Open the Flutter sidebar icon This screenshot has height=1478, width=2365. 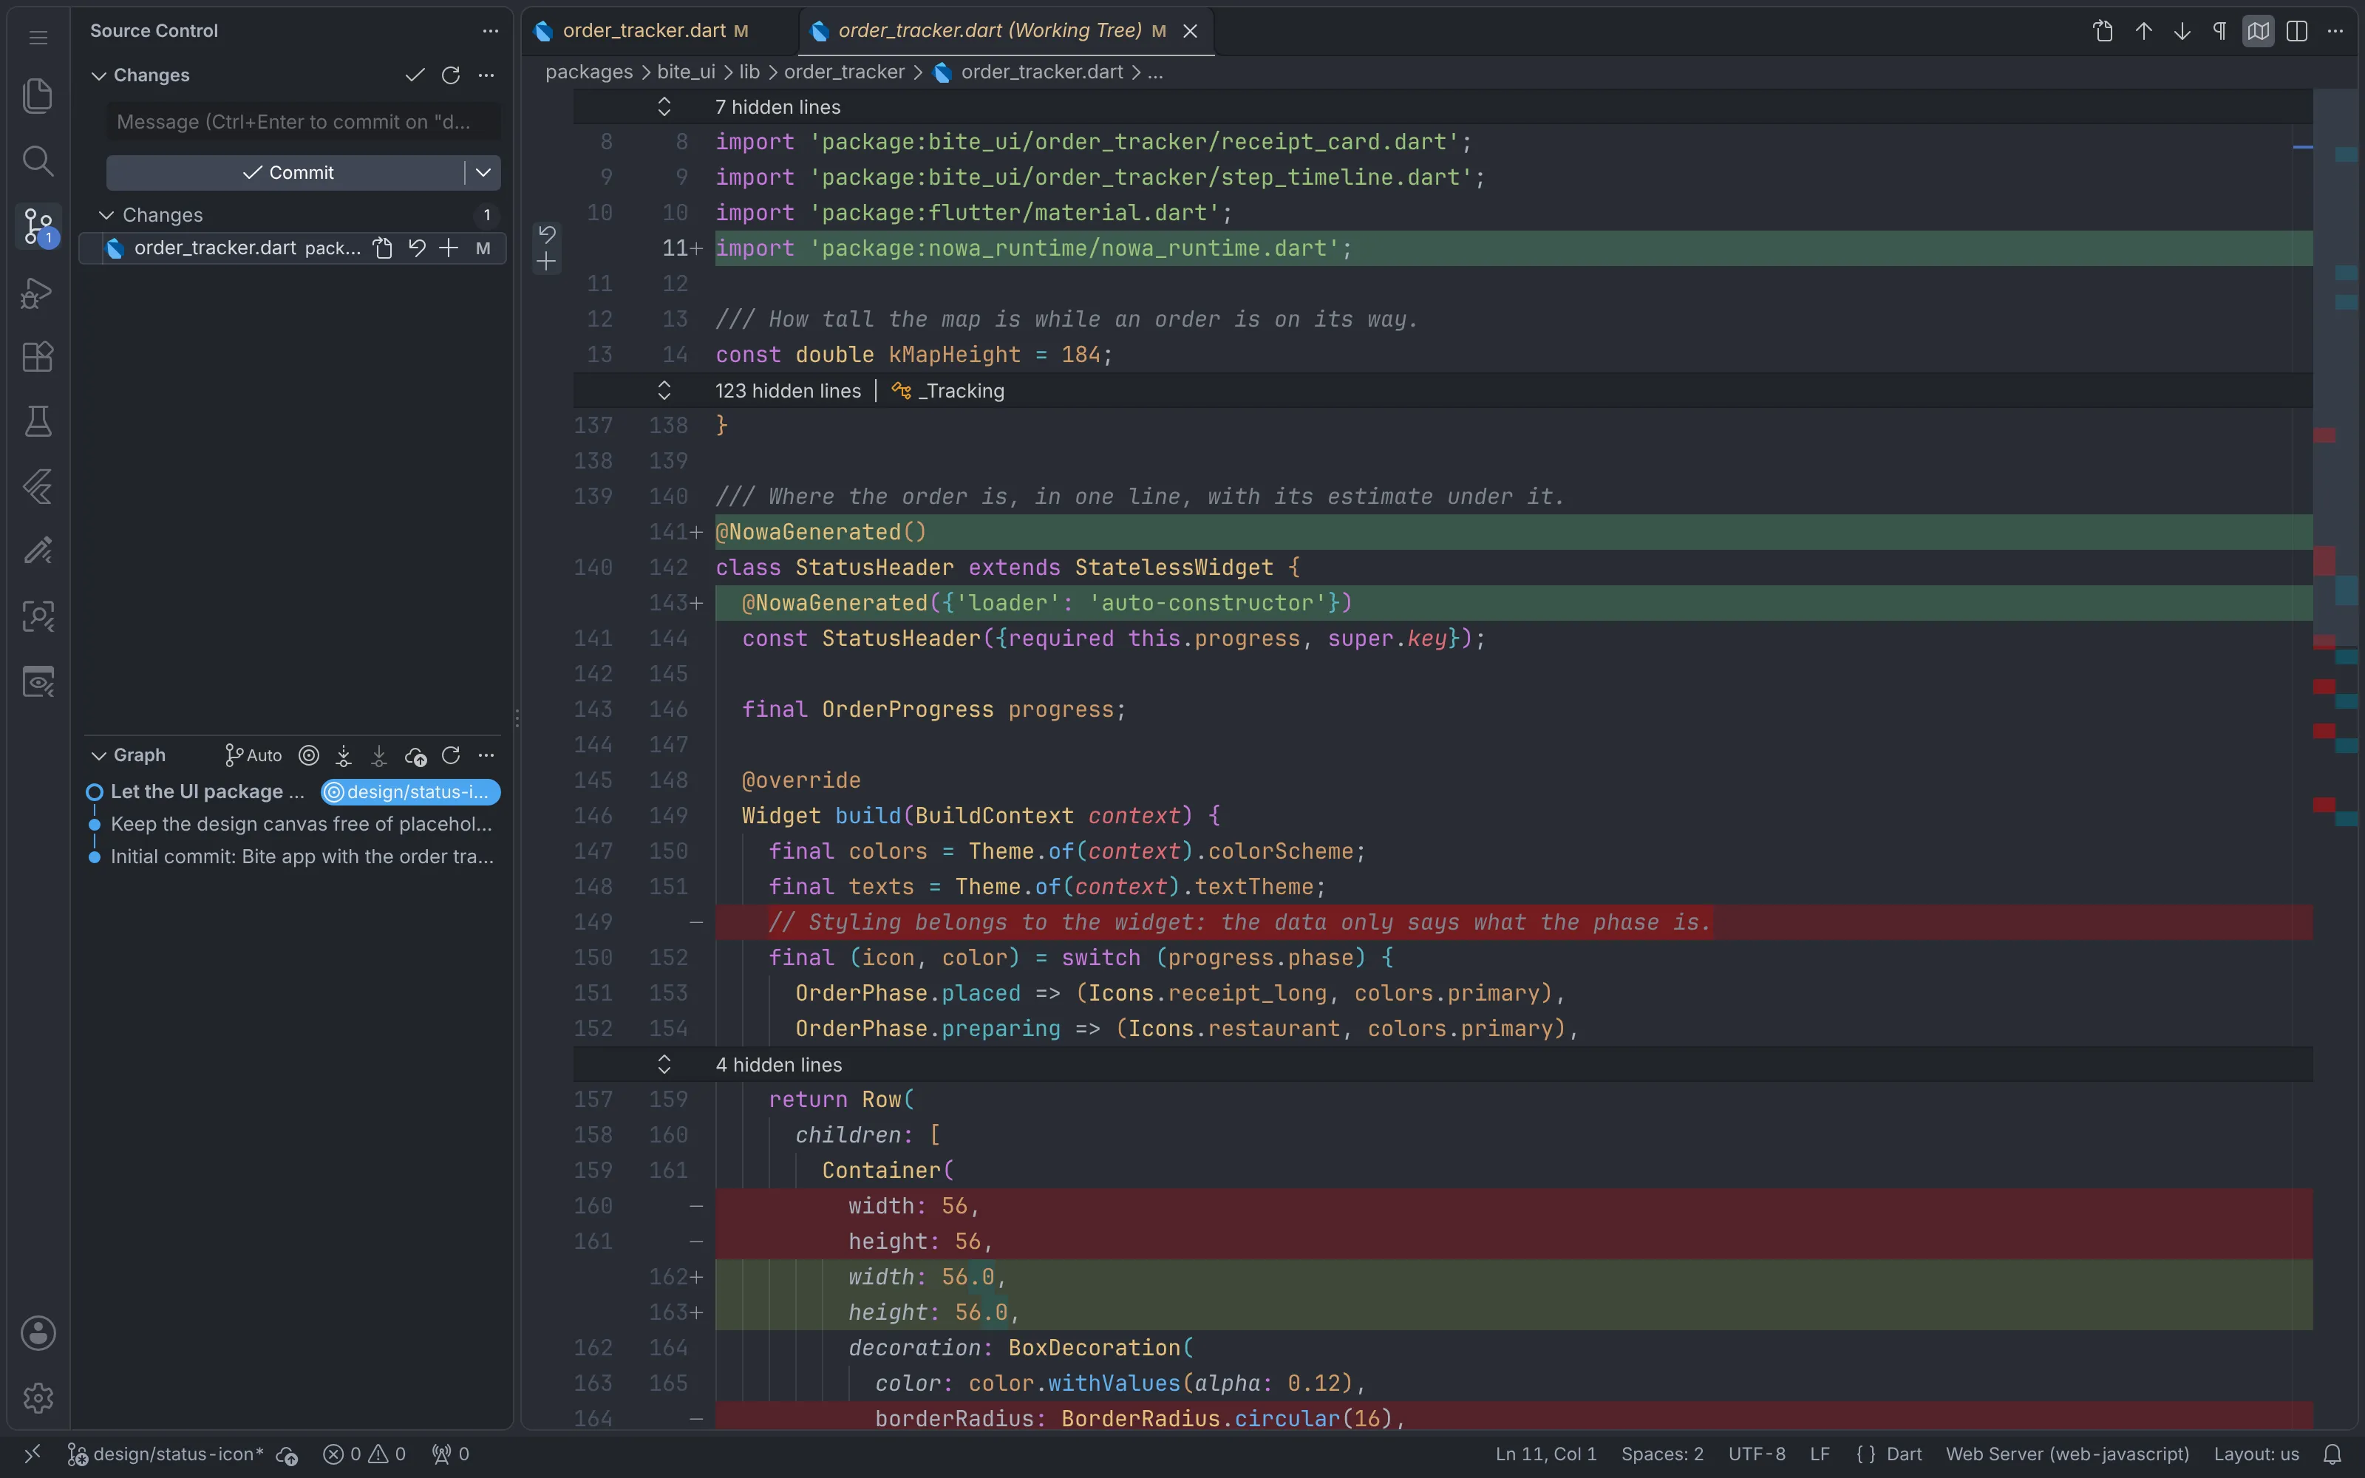click(x=38, y=486)
